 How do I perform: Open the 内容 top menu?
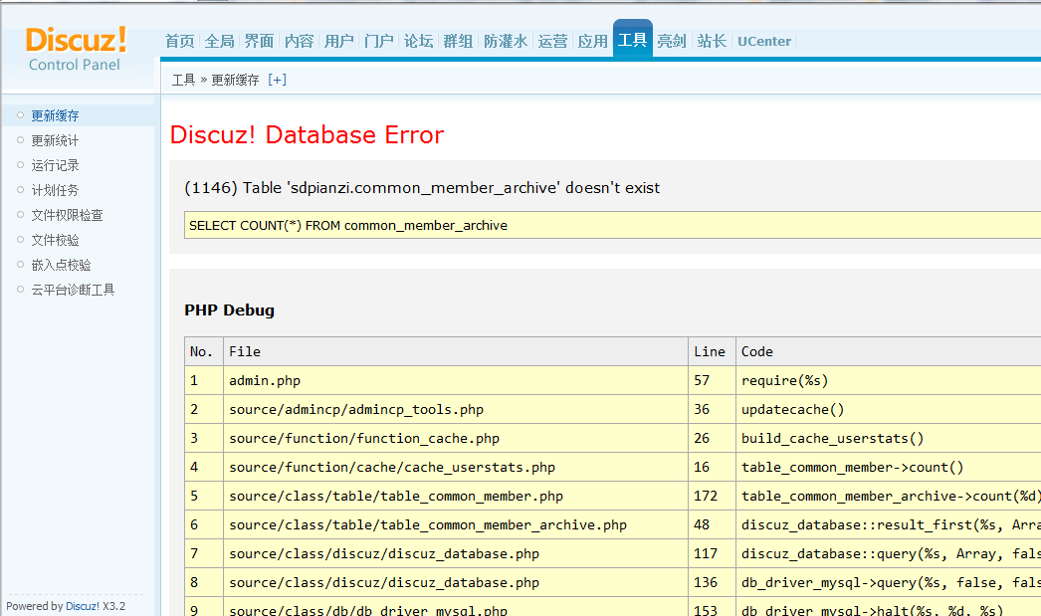point(299,41)
